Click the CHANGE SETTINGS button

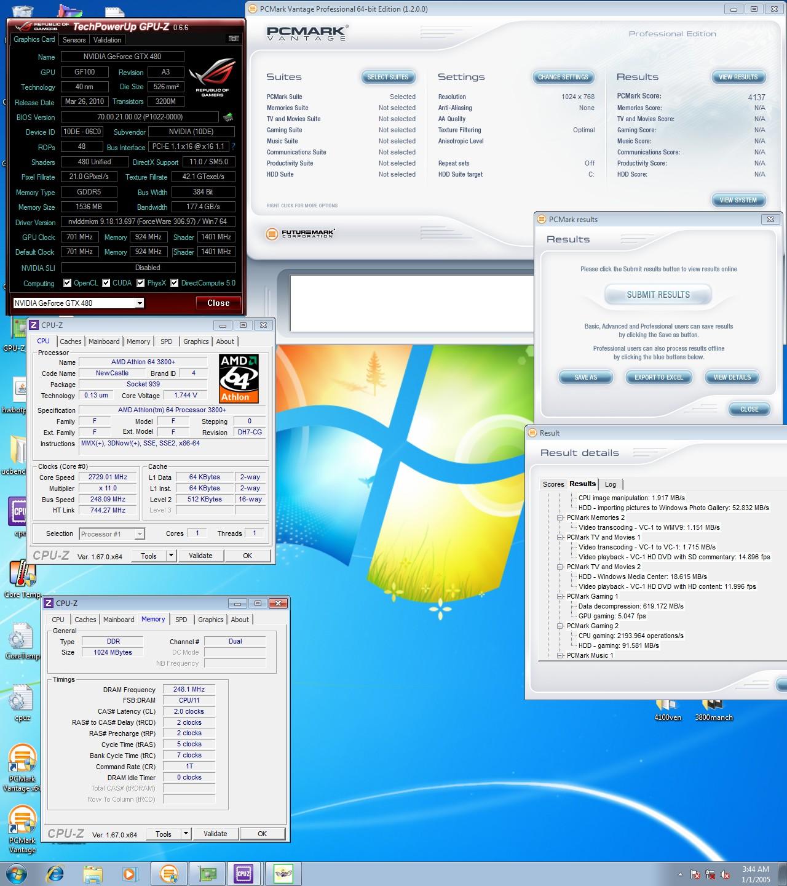pos(563,77)
